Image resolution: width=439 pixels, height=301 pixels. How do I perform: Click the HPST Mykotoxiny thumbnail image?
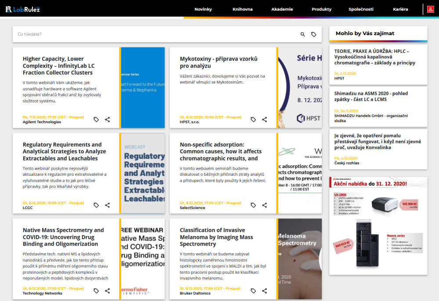(300, 87)
